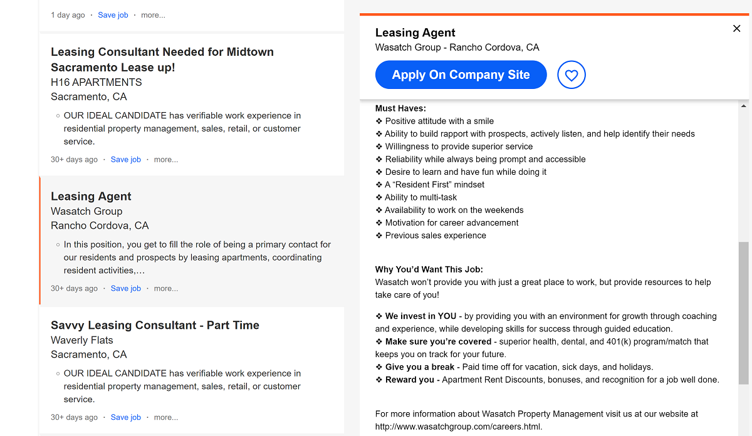
Task: Click the heart icon to favorite Leasing Agent
Action: pyautogui.click(x=571, y=75)
